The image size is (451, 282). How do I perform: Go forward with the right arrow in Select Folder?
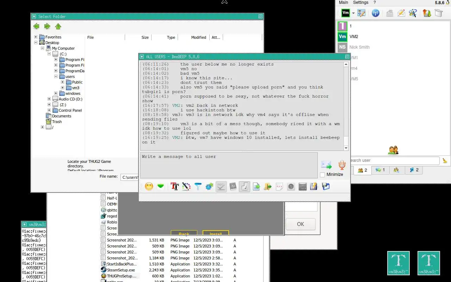(47, 26)
